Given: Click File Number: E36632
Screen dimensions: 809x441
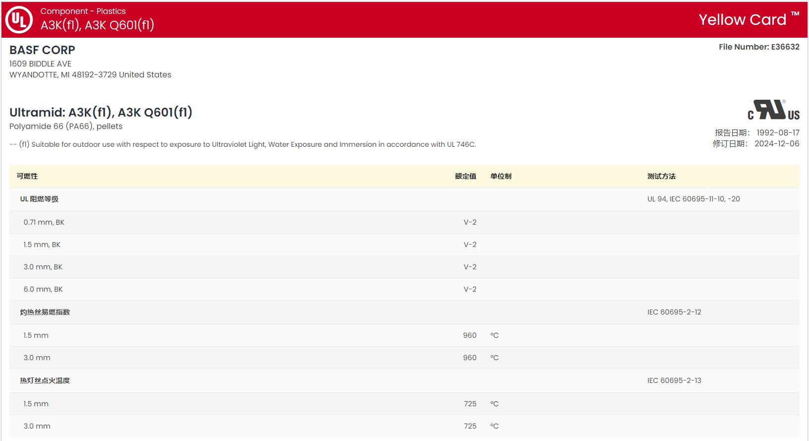Looking at the screenshot, I should 759,47.
